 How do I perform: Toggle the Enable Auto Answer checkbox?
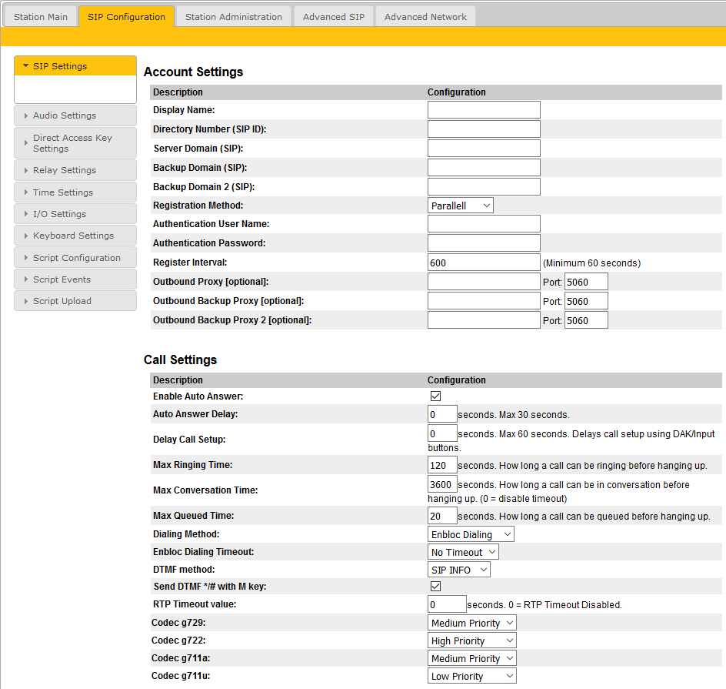click(x=435, y=396)
